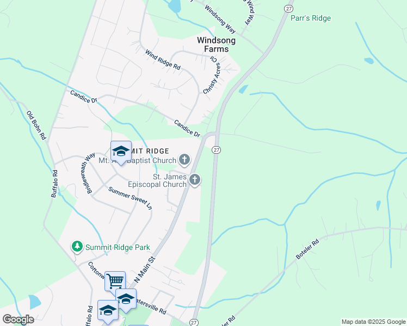The image size is (407, 326).
Task: Click the school marker near Summit Ridge
Action: coord(121,152)
